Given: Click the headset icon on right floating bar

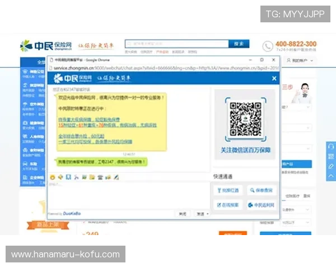Looking at the screenshot, I should [x=331, y=147].
